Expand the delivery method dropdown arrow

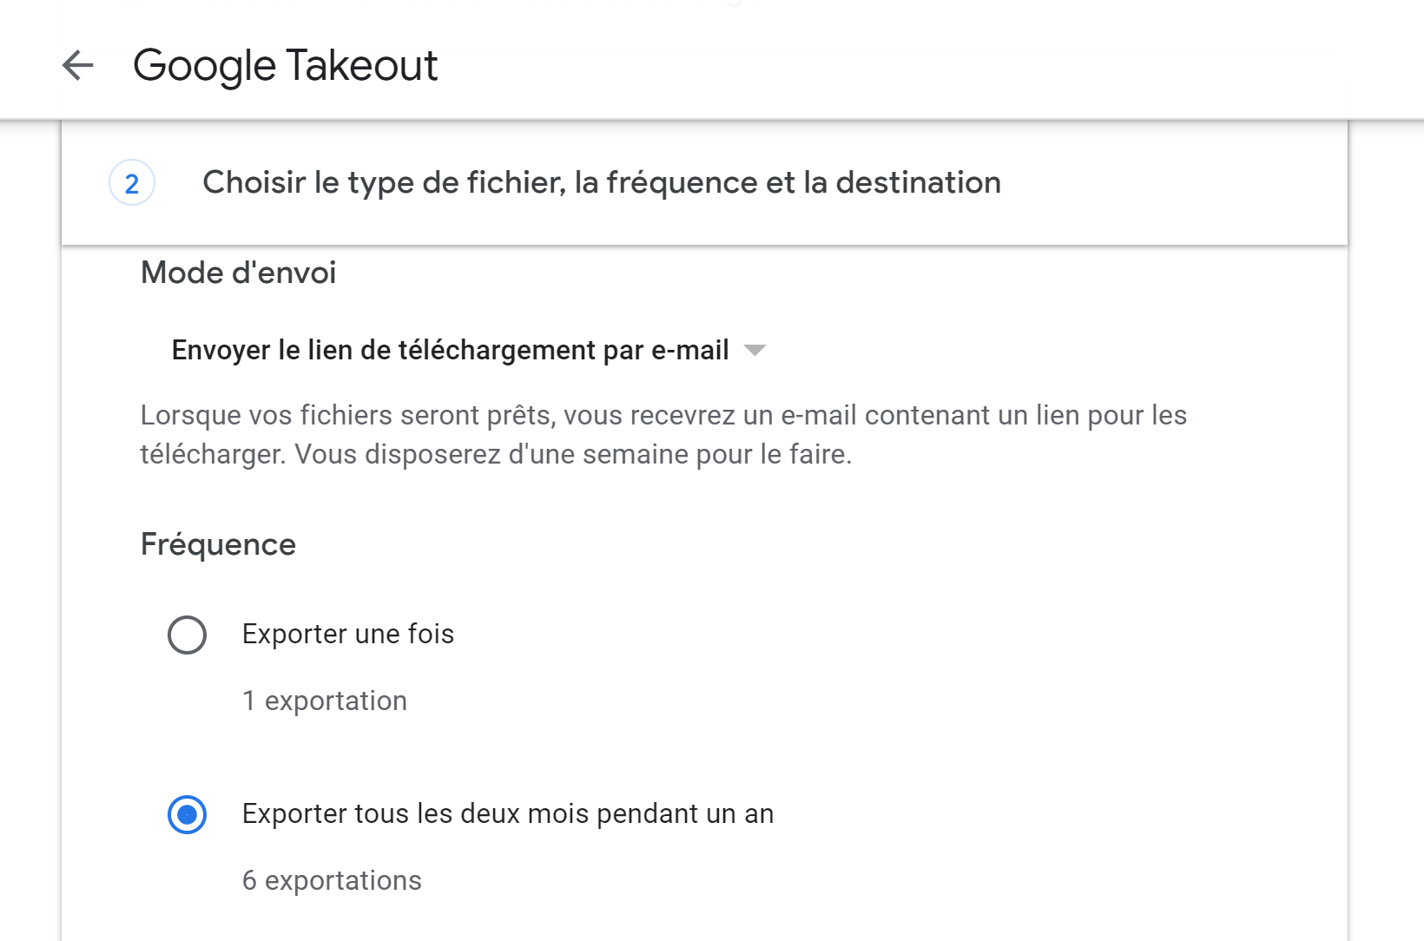[x=755, y=350]
